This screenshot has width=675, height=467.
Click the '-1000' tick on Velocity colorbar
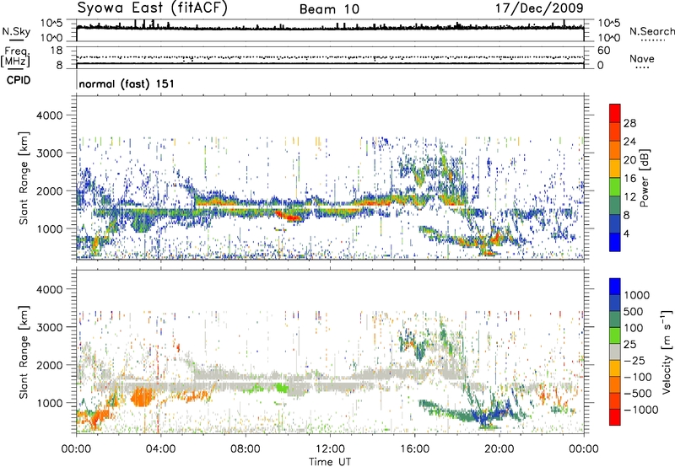[x=641, y=410]
